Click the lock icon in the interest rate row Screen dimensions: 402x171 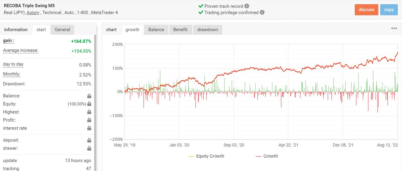pos(89,128)
